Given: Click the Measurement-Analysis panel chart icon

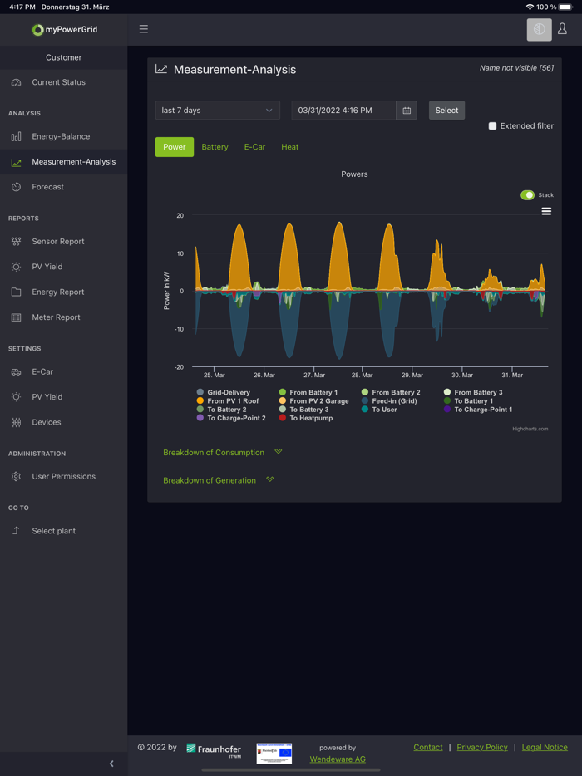Looking at the screenshot, I should (x=161, y=69).
